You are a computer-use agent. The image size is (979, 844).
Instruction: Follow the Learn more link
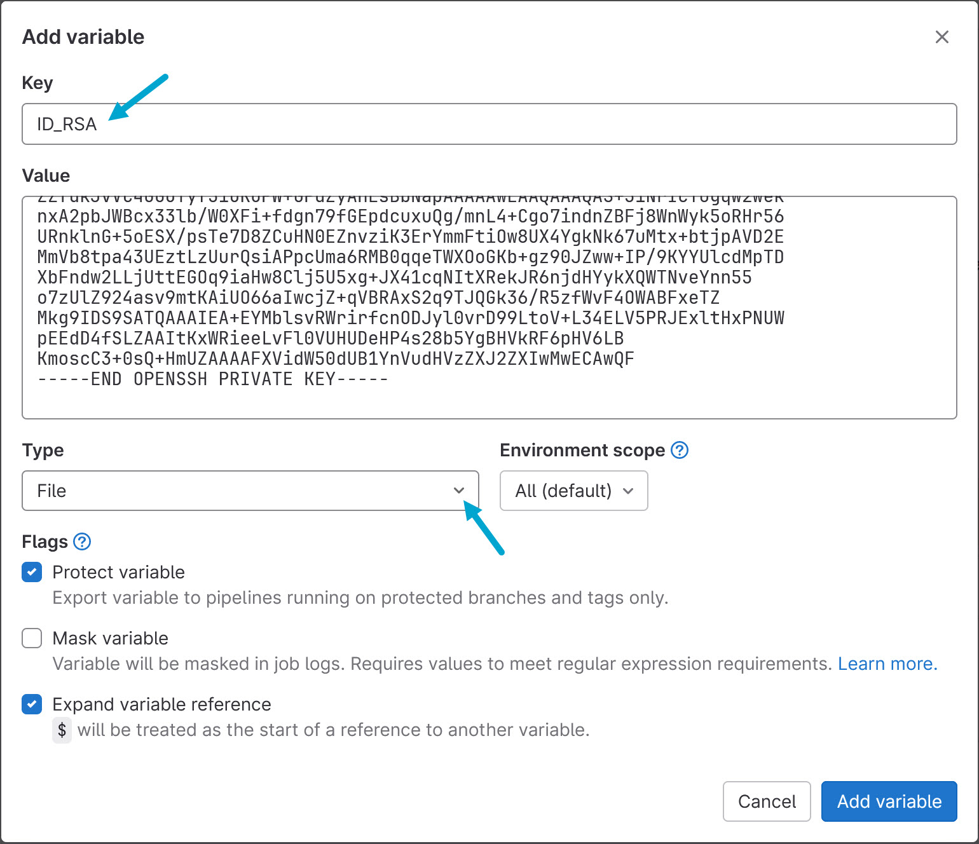point(887,664)
